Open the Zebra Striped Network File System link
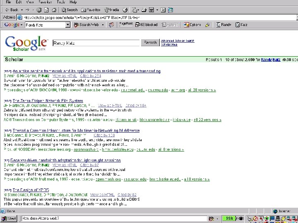 pyautogui.click(x=48, y=101)
